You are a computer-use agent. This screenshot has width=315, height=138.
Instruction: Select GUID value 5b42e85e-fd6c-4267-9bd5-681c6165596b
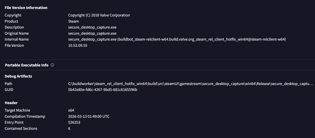103,90
